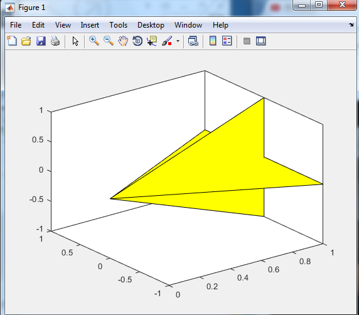Select the Edit Plot arrow tool

(x=75, y=41)
